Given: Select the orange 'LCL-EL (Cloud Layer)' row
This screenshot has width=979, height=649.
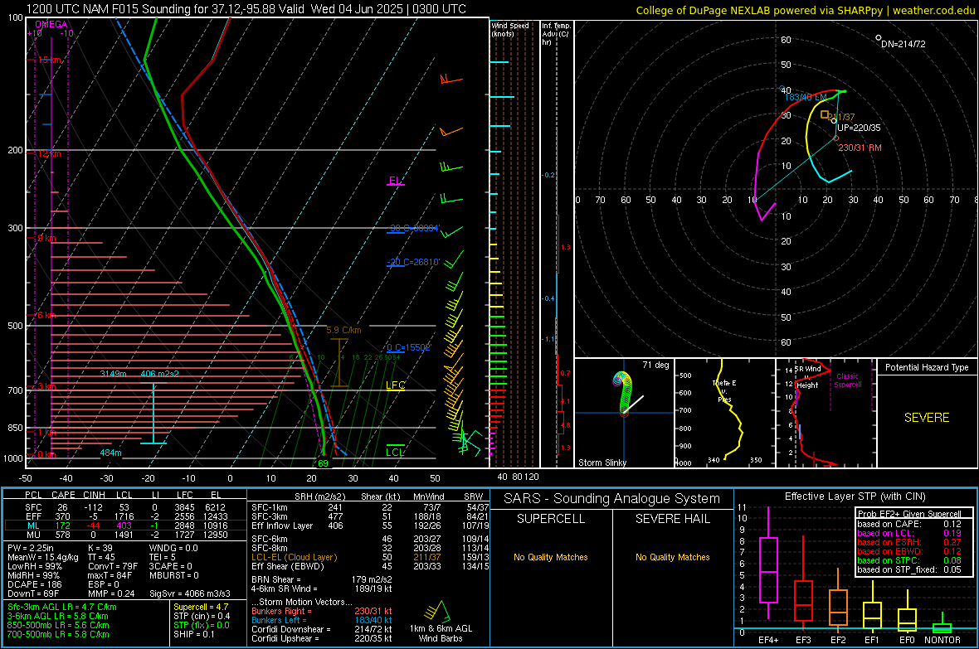Looking at the screenshot, I should 370,557.
